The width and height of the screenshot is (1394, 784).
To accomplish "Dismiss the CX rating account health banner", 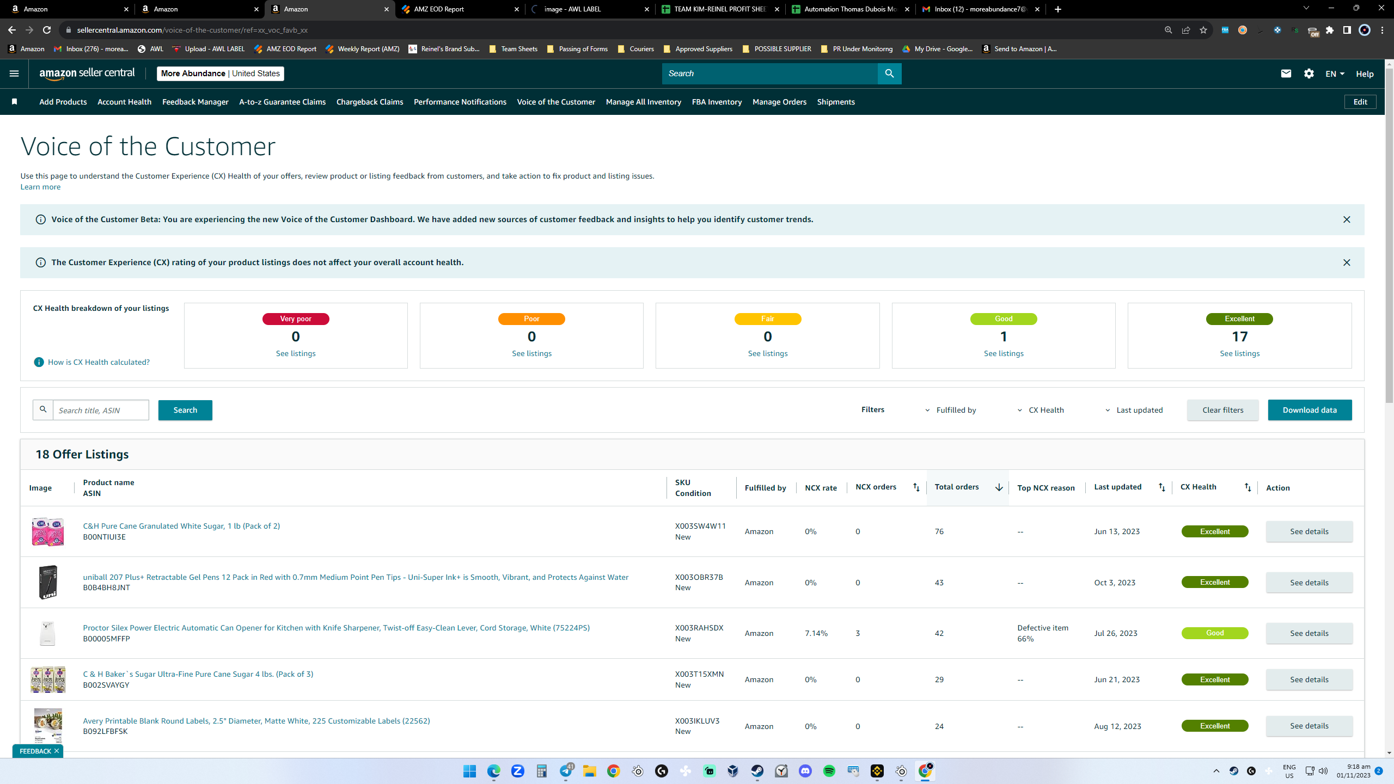I will (1347, 262).
